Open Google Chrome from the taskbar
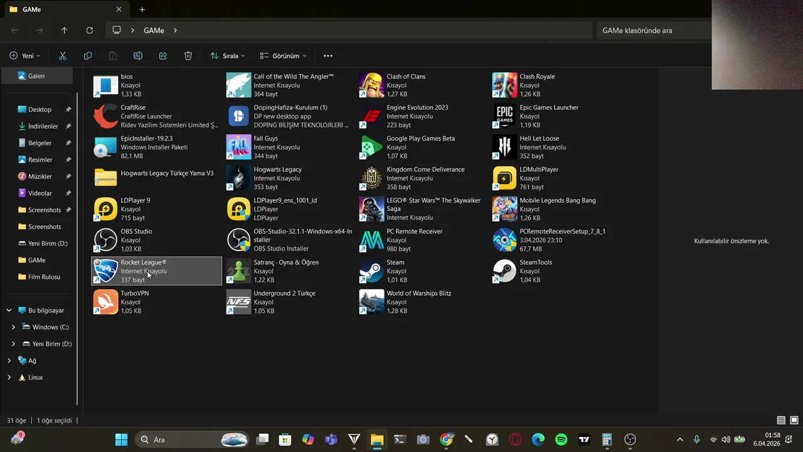This screenshot has height=452, width=803. pyautogui.click(x=446, y=439)
